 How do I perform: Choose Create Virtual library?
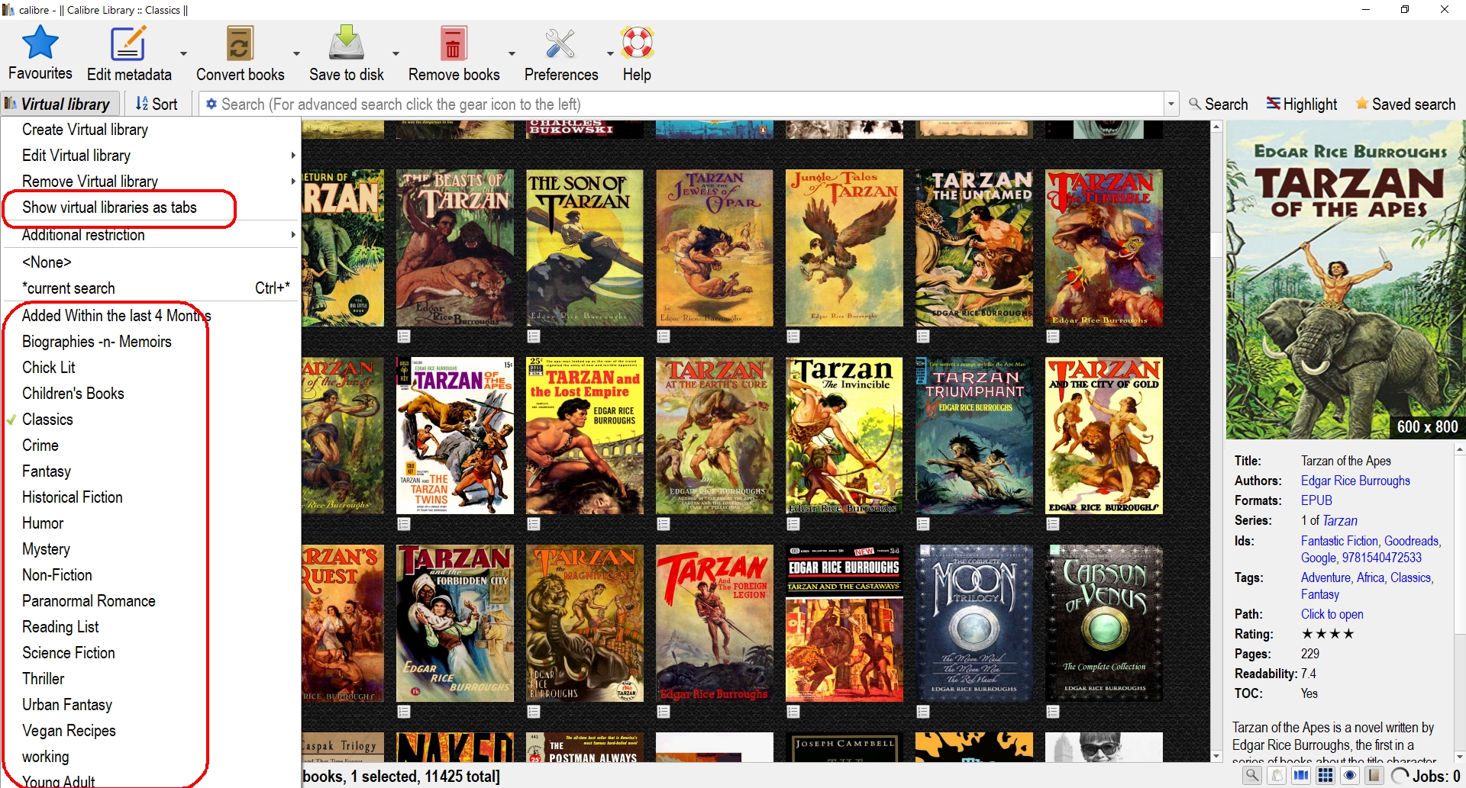pyautogui.click(x=150, y=130)
